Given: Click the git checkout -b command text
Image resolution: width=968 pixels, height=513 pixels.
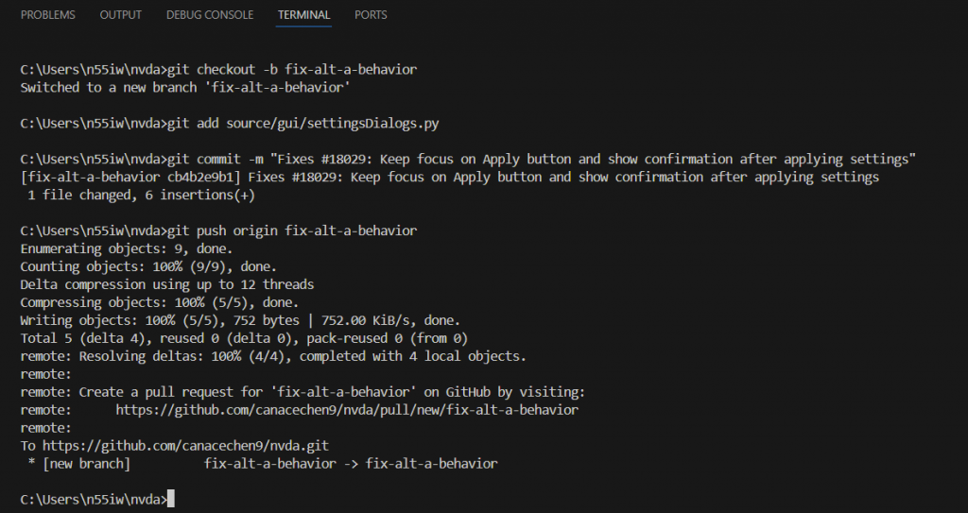Looking at the screenshot, I should [x=292, y=69].
